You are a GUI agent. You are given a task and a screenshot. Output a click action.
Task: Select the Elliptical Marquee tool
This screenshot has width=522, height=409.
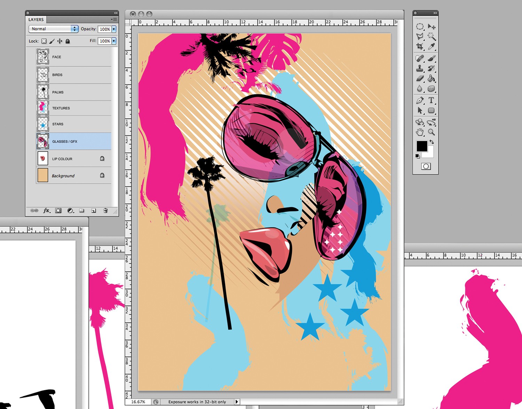[x=420, y=26]
